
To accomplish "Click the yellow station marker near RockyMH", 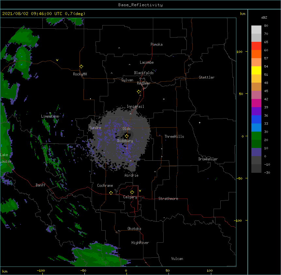I will coord(81,67).
